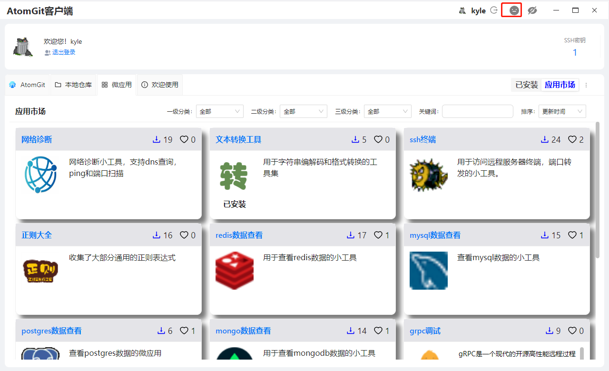Click download icon on grpc调试 card
Image resolution: width=609 pixels, height=371 pixels.
550,331
